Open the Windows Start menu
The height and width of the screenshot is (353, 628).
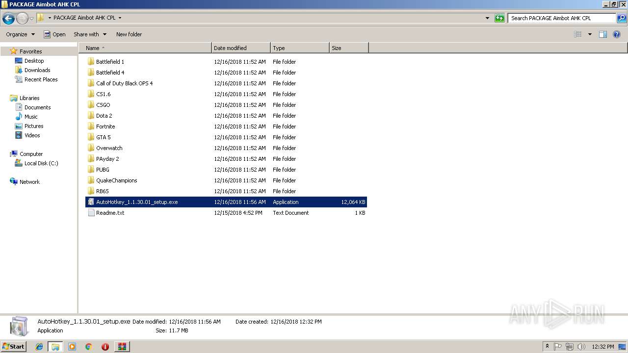coord(13,346)
